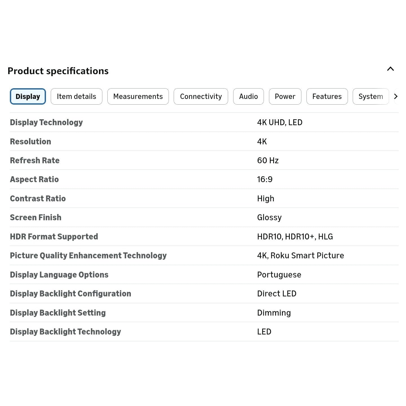
Task: Go to the Connectivity tab
Action: click(201, 96)
